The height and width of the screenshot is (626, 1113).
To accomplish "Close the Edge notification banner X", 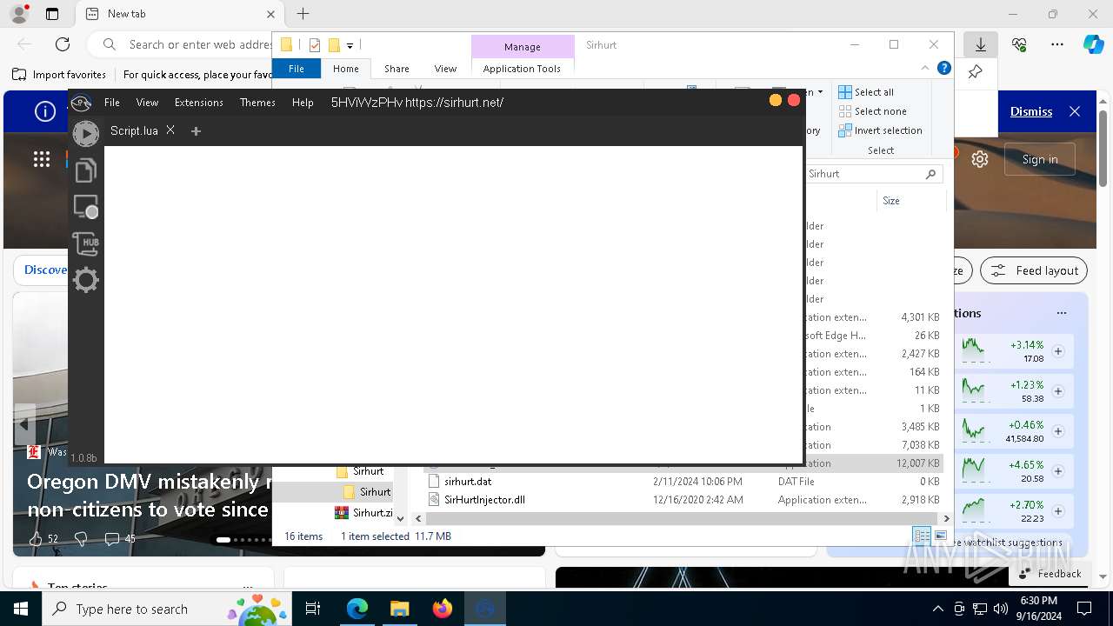I will [1075, 111].
